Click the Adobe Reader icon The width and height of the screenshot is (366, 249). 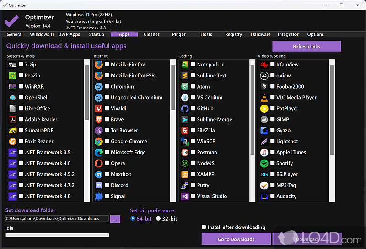pos(13,119)
